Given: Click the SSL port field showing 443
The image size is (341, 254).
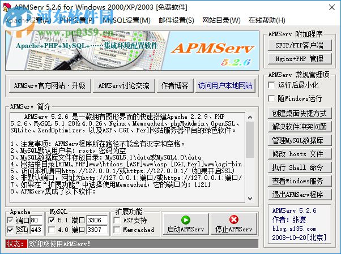Looking at the screenshot, I should click(x=36, y=230).
